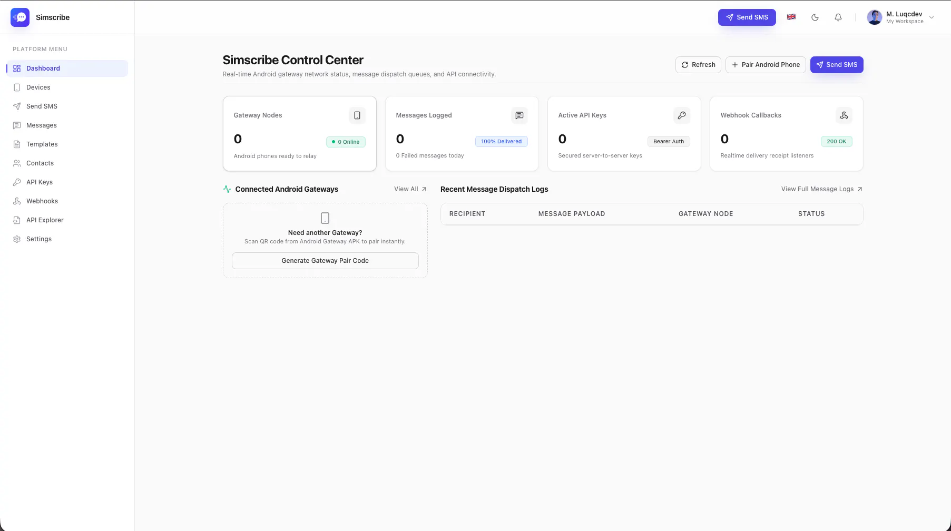The height and width of the screenshot is (531, 951).
Task: Click Pair Android Phone button
Action: pos(766,65)
